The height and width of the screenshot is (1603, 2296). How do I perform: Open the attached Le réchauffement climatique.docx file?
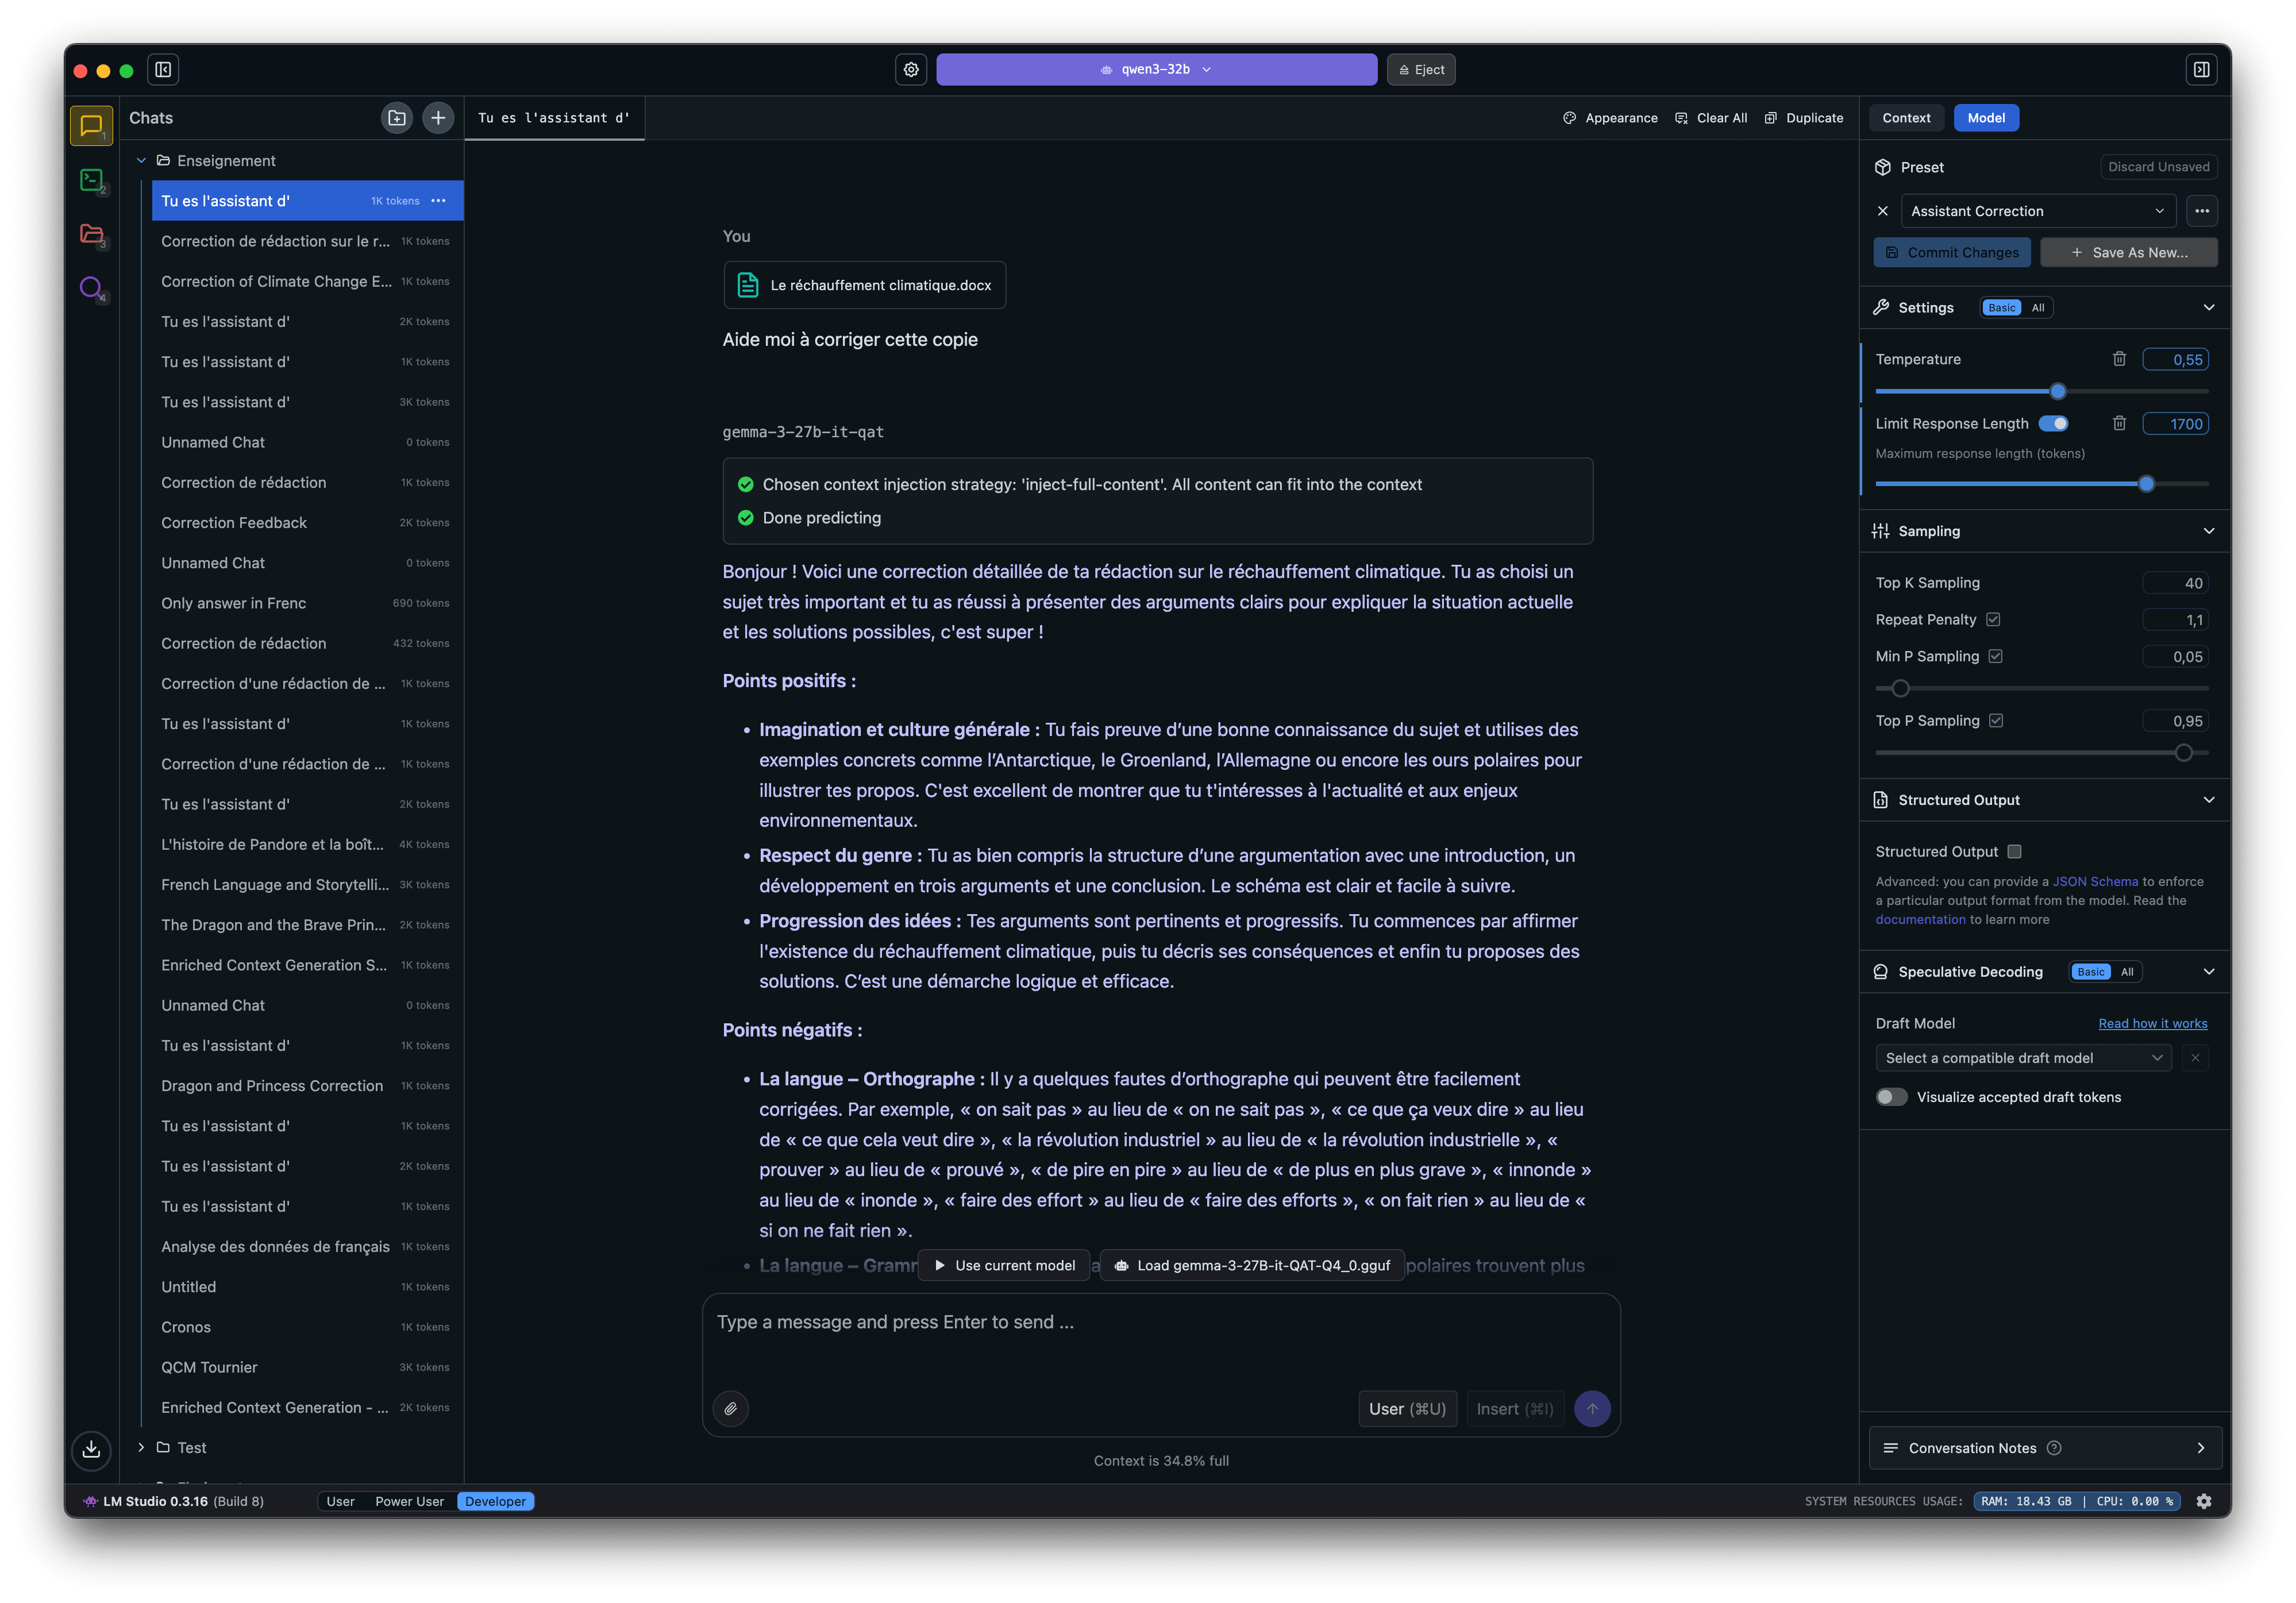point(864,285)
